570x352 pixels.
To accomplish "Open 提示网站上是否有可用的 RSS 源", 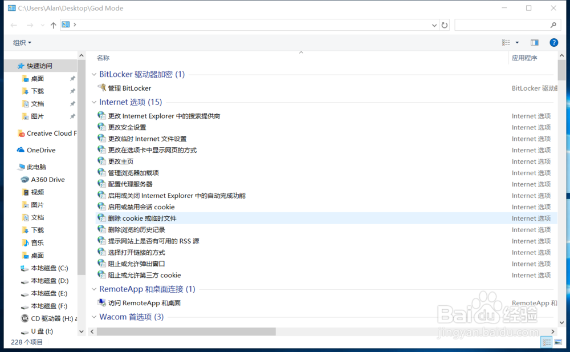I will (x=153, y=241).
